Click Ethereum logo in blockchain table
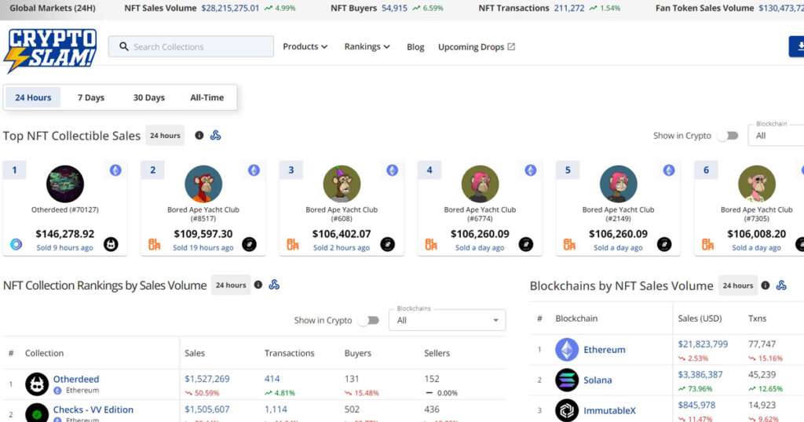The height and width of the screenshot is (422, 804). click(x=567, y=350)
